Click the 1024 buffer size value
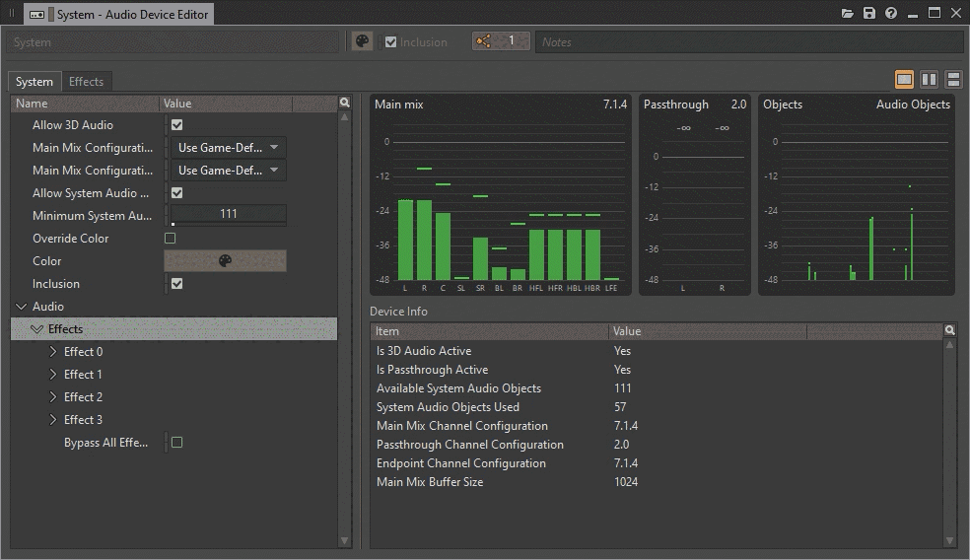 626,482
